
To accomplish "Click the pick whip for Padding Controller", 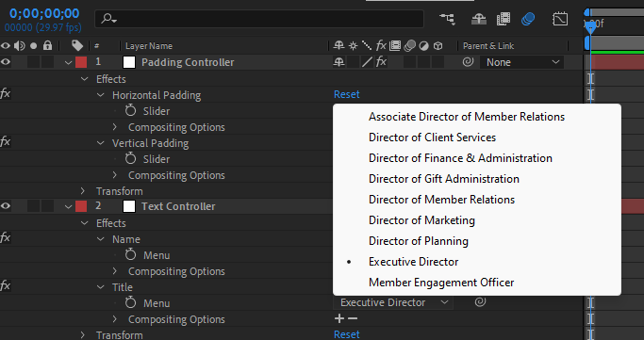I will coord(469,62).
